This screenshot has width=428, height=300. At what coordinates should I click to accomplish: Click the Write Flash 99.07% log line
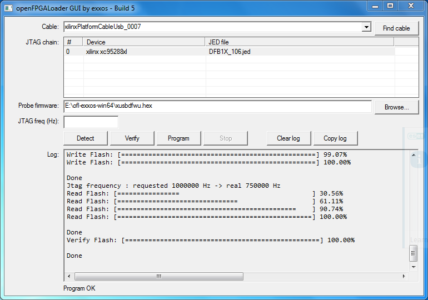coord(207,154)
